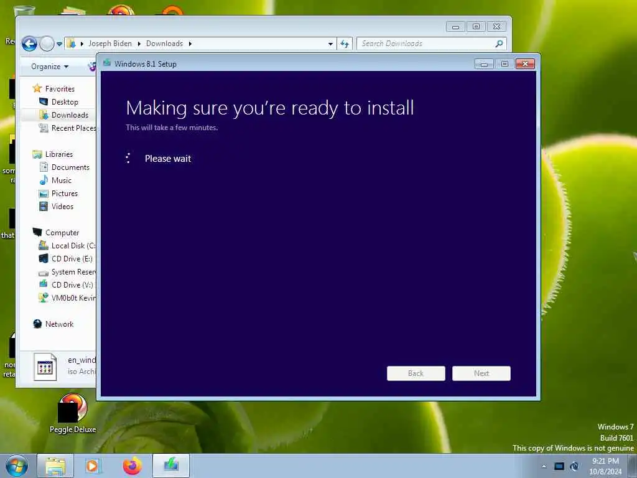Select System Reserved drive in navigation pane
The height and width of the screenshot is (478, 637).
(x=73, y=271)
